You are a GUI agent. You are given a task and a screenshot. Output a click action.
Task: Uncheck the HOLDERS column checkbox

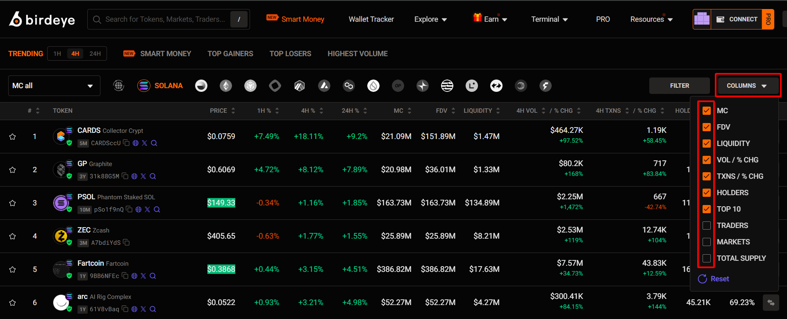(x=707, y=193)
